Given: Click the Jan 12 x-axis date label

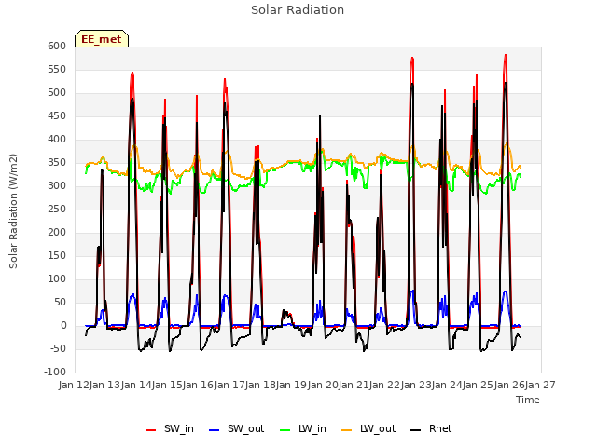Looking at the screenshot, I should 74,386.
